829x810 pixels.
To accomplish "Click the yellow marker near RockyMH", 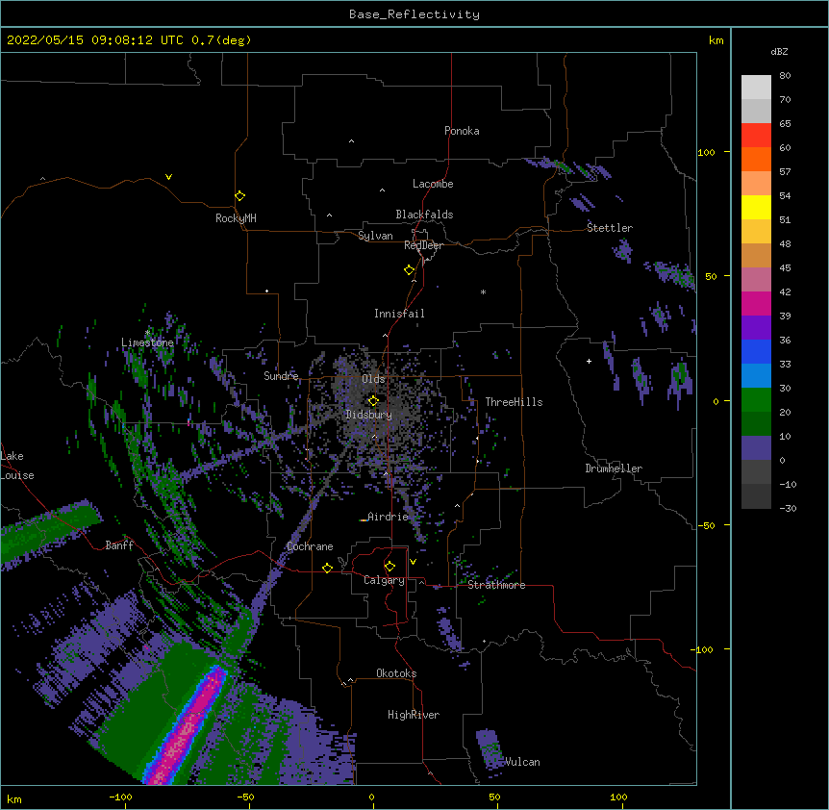I will click(240, 196).
